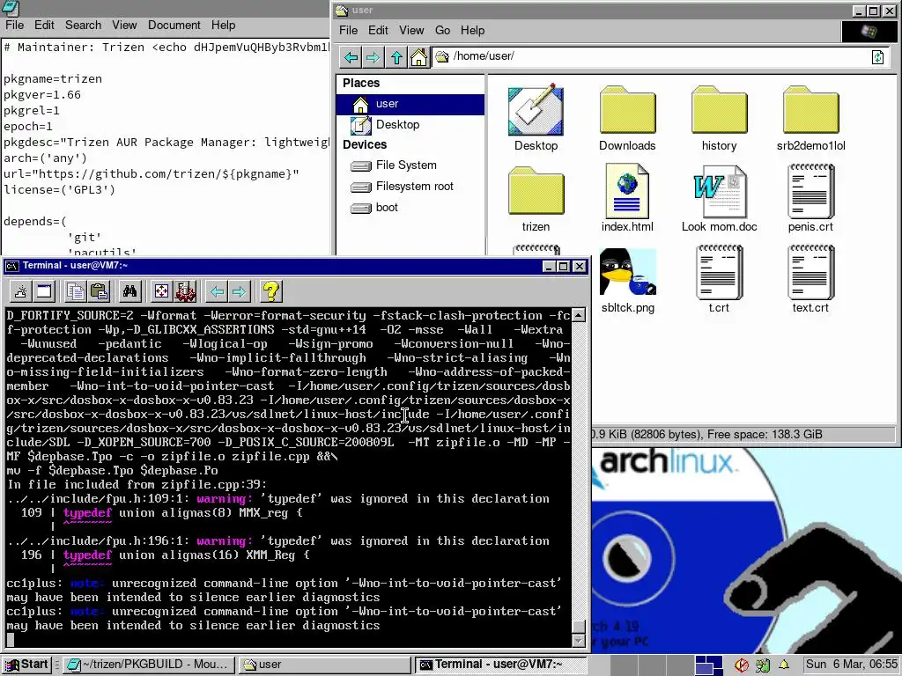Open the text editor Edit menu
This screenshot has width=902, height=676.
44,26
